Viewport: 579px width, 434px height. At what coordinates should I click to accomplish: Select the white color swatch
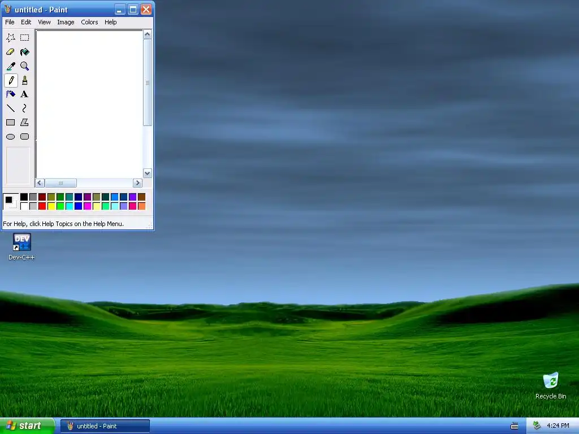(24, 206)
